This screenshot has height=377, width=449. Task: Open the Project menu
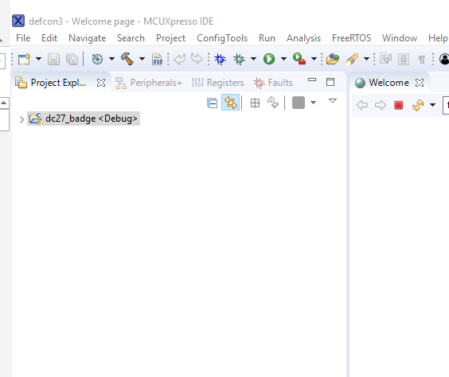[x=170, y=38]
